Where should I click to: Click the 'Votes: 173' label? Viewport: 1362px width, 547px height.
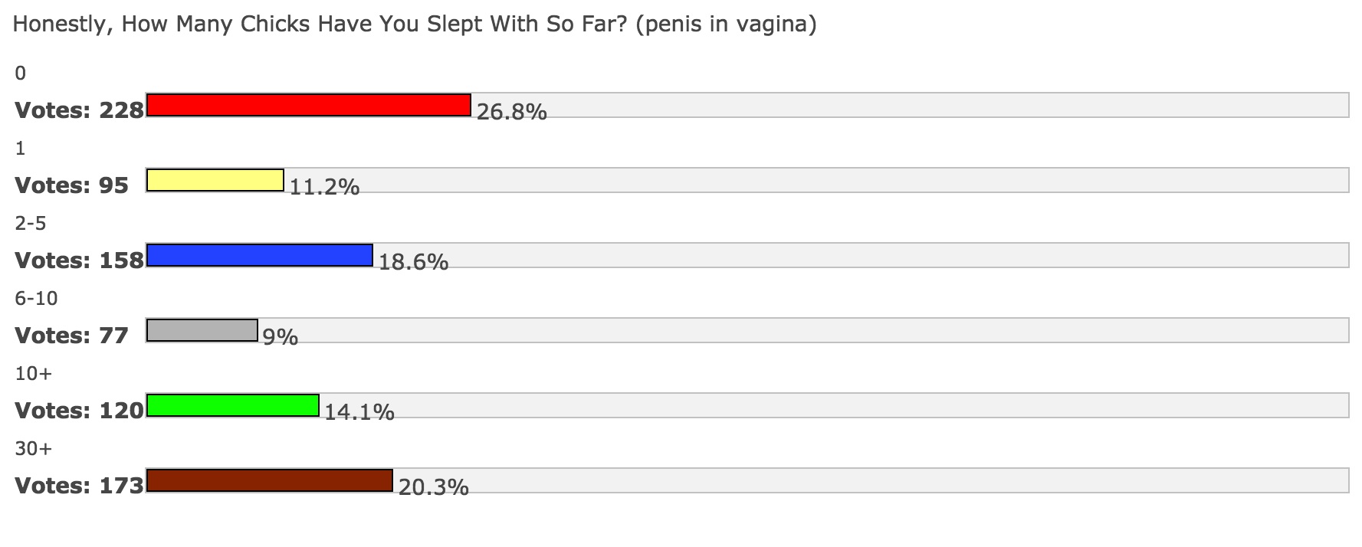[80, 486]
